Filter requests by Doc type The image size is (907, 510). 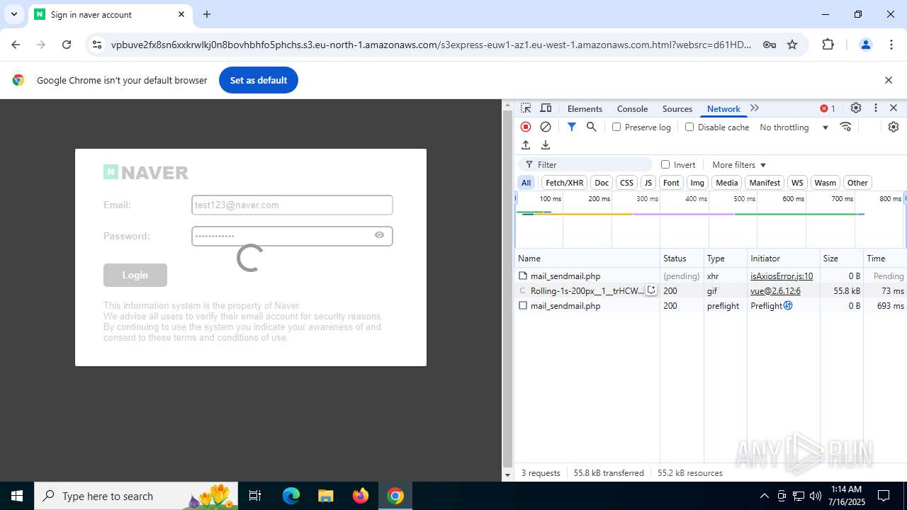(602, 183)
